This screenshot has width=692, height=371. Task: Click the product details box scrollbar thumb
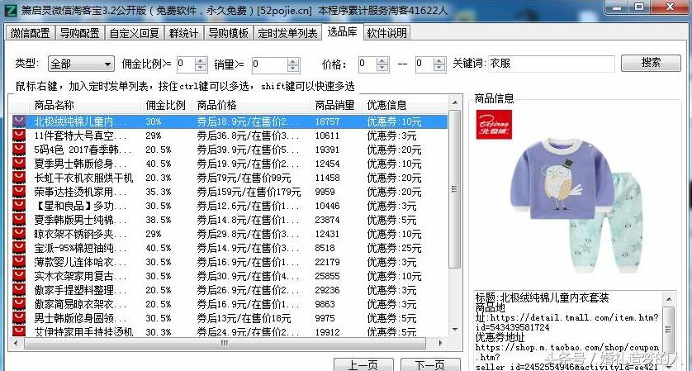[x=669, y=330]
